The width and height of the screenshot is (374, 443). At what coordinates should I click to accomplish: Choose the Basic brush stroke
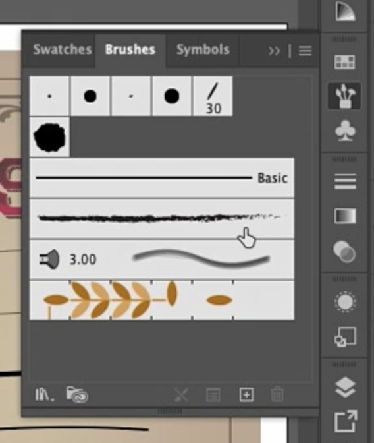pyautogui.click(x=162, y=178)
